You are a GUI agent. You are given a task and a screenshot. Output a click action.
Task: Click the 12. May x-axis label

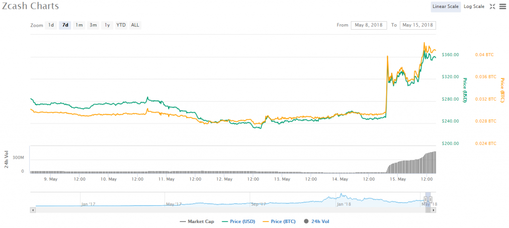point(224,179)
